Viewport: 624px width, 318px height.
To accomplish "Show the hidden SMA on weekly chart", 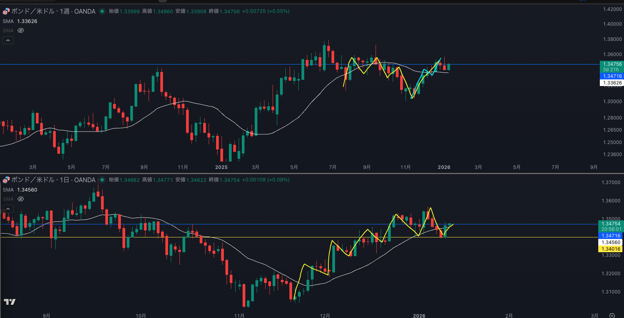I will click(21, 30).
